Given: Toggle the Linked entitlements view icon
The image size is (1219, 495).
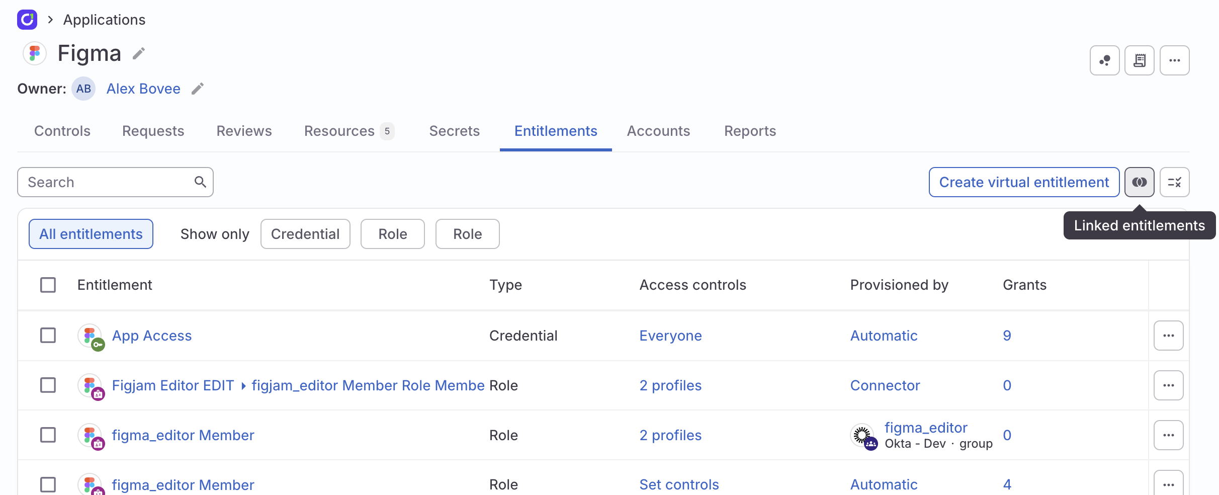Looking at the screenshot, I should coord(1140,182).
